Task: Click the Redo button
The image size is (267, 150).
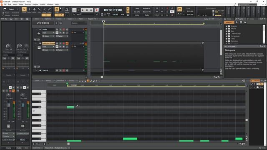Action: click(x=147, y=15)
